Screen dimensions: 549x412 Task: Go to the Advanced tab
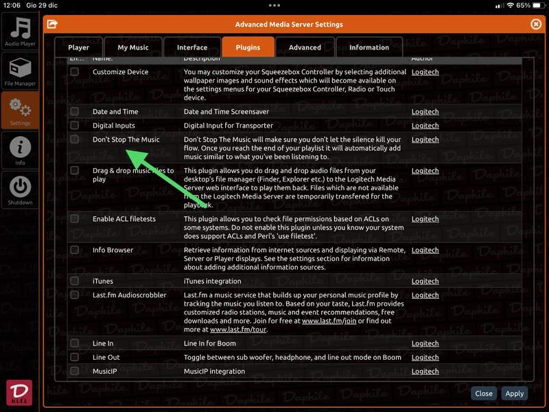[x=305, y=47]
